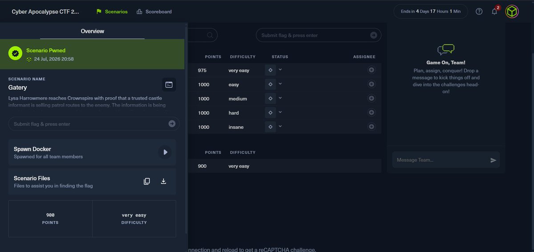The image size is (534, 252).
Task: Click the Cyber Apocalypse CTF title
Action: point(45,12)
